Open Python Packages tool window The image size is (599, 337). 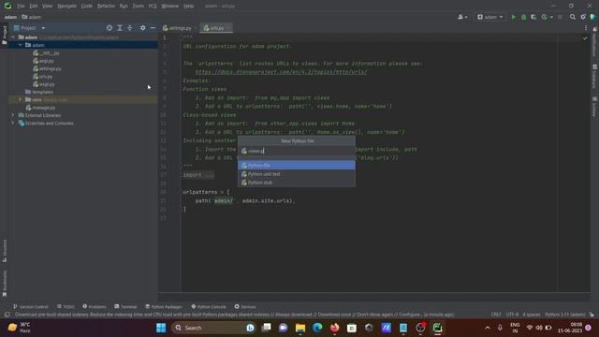coord(164,306)
